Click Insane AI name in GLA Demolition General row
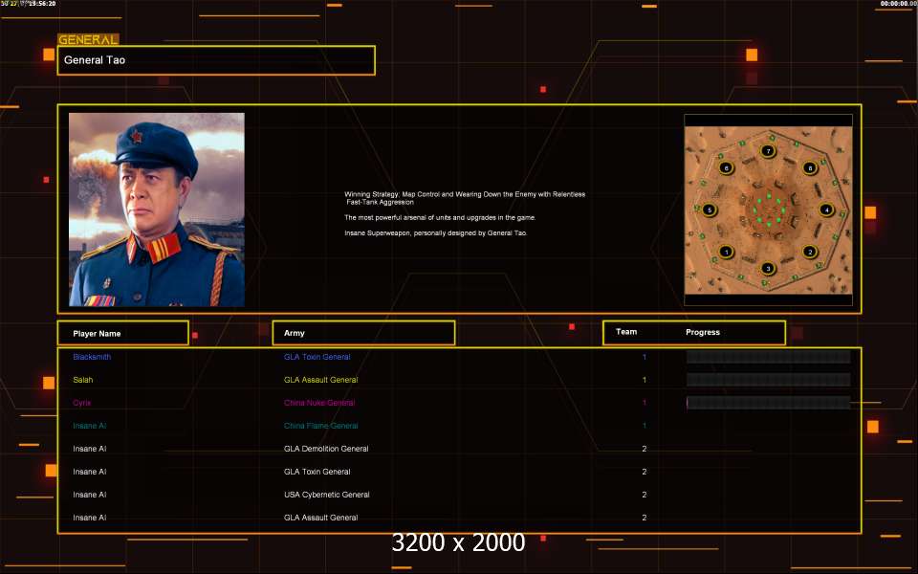This screenshot has width=918, height=574. [90, 449]
